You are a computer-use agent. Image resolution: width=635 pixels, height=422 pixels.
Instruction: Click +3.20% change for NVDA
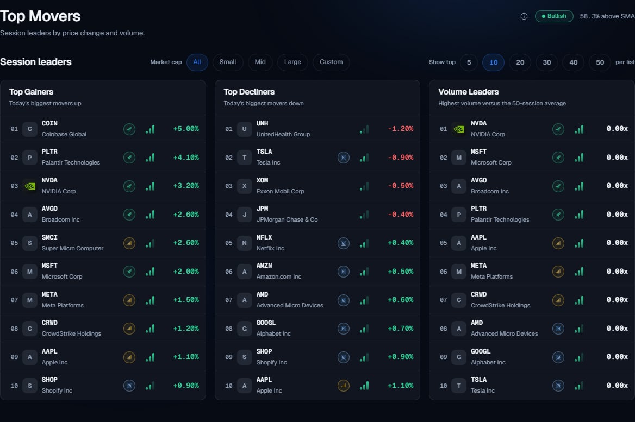click(186, 186)
